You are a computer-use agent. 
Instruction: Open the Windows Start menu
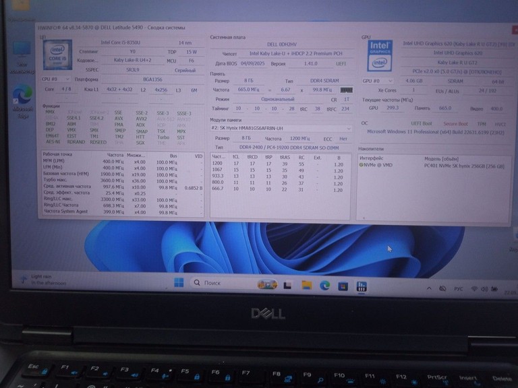(x=179, y=282)
